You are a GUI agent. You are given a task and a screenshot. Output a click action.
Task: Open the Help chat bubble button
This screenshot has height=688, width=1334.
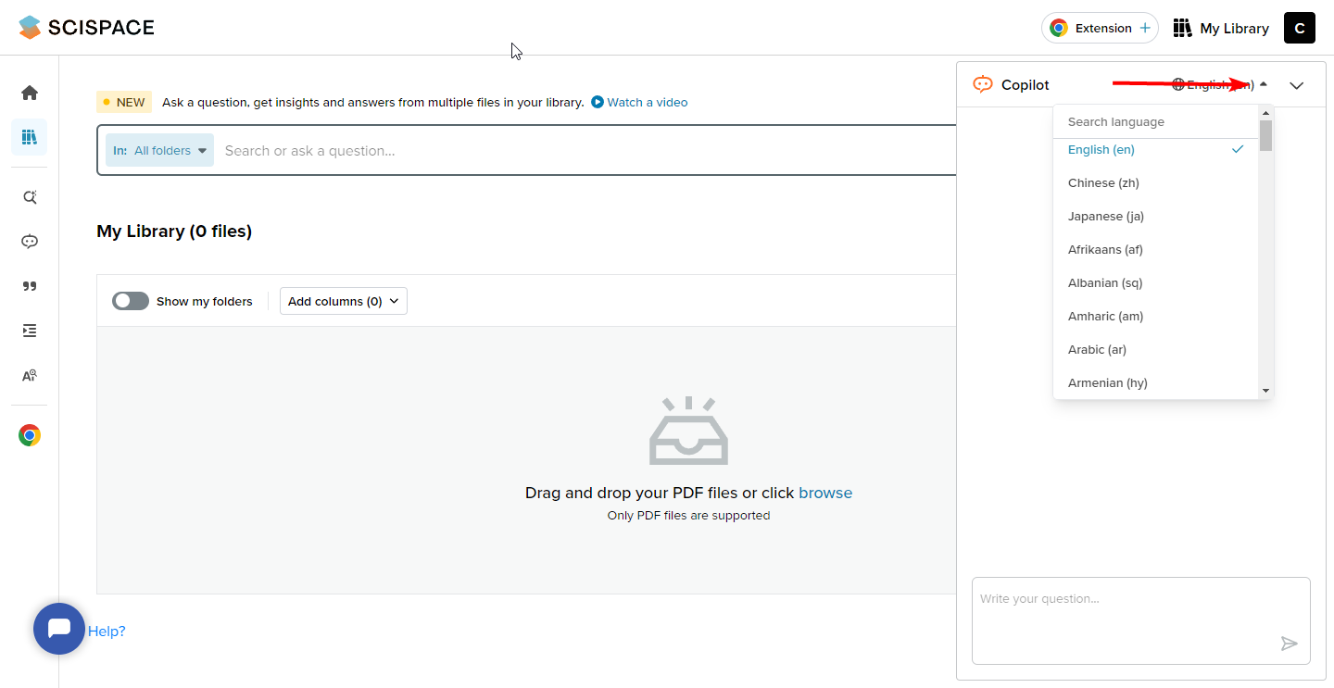point(59,629)
